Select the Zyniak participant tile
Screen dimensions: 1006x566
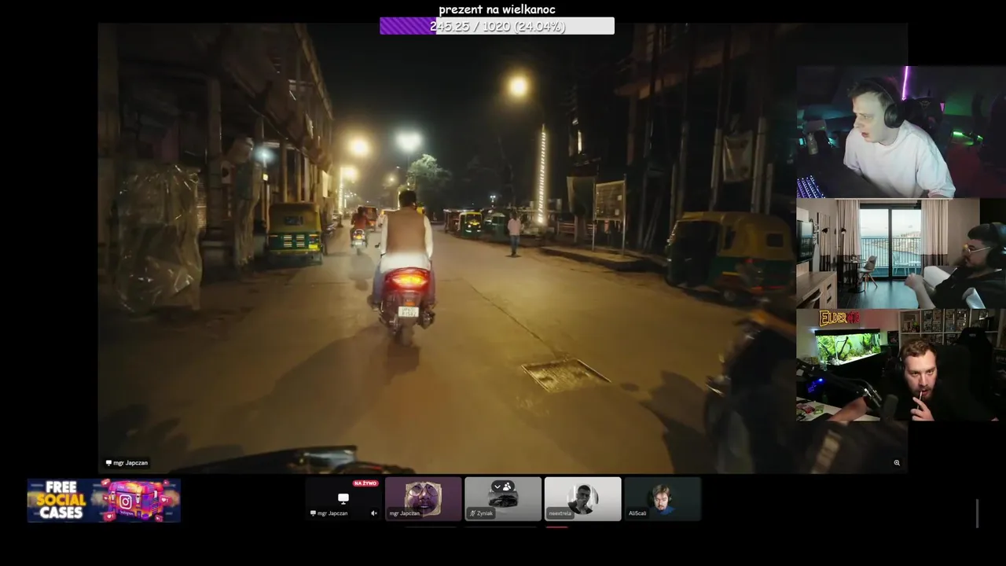tap(503, 498)
